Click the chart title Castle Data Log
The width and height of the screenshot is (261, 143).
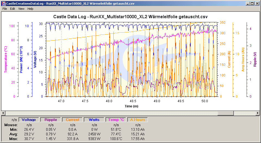click(130, 17)
